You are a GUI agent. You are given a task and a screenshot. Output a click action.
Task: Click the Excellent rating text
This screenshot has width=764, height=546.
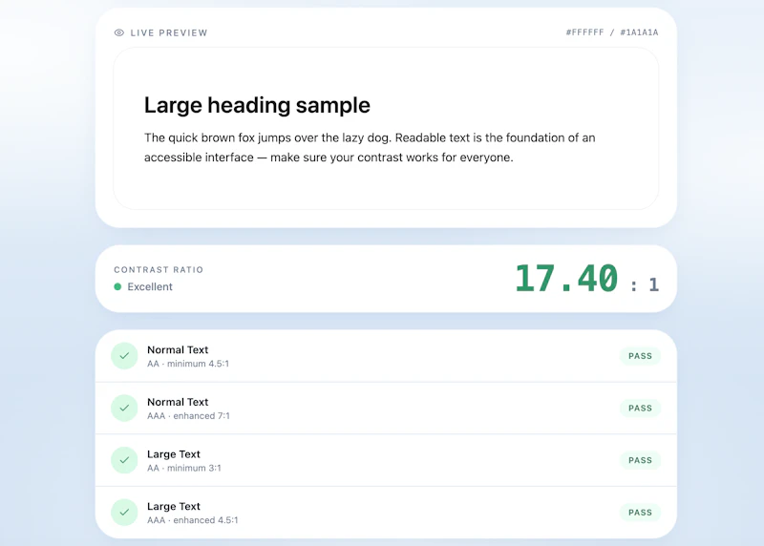point(150,287)
